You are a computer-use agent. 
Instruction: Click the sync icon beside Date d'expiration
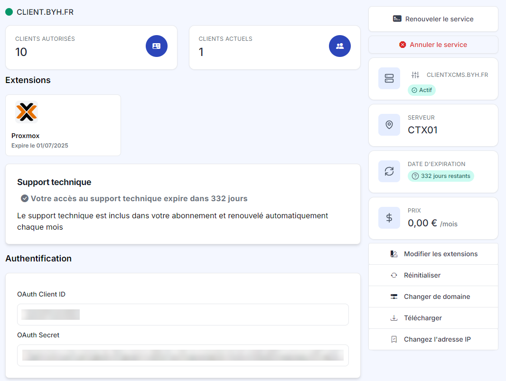tap(389, 171)
